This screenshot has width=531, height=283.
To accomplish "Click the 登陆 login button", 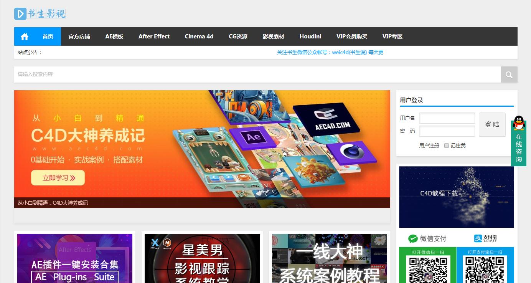I will pos(492,124).
